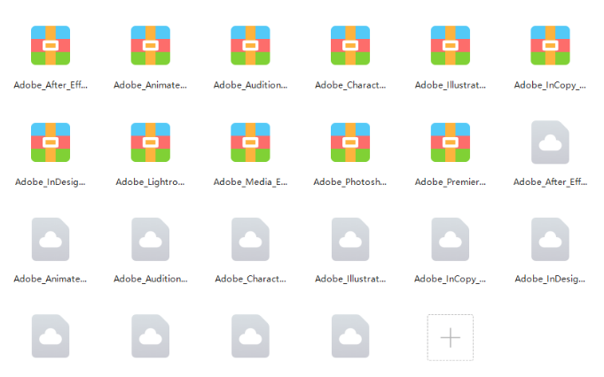
Task: Select the Adobe_InCopy_... archive icon
Action: point(550,45)
